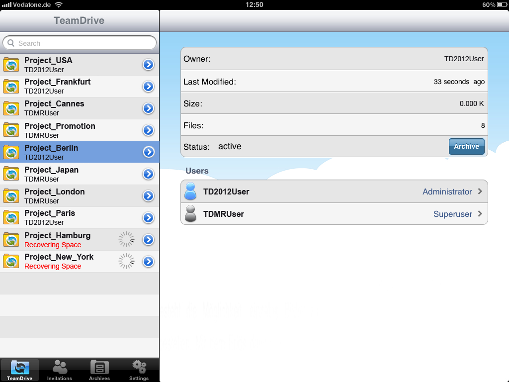The height and width of the screenshot is (382, 509).
Task: Expand TD2012User Administrator role chevron
Action: tap(480, 191)
